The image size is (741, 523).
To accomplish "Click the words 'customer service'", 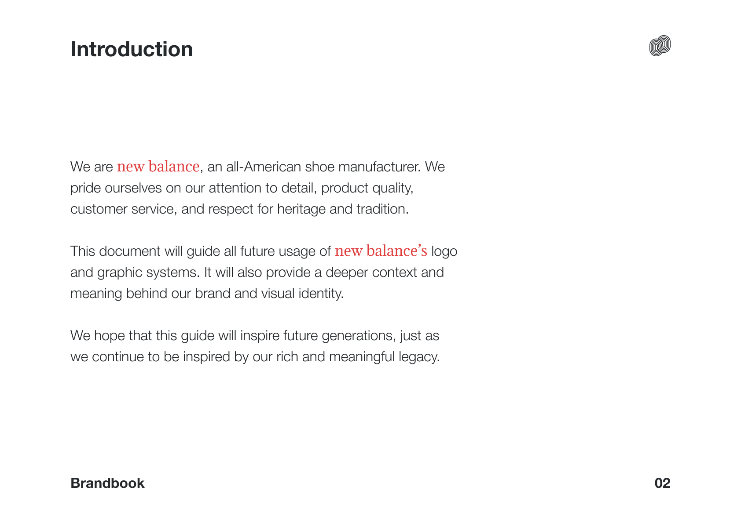I will 122,209.
